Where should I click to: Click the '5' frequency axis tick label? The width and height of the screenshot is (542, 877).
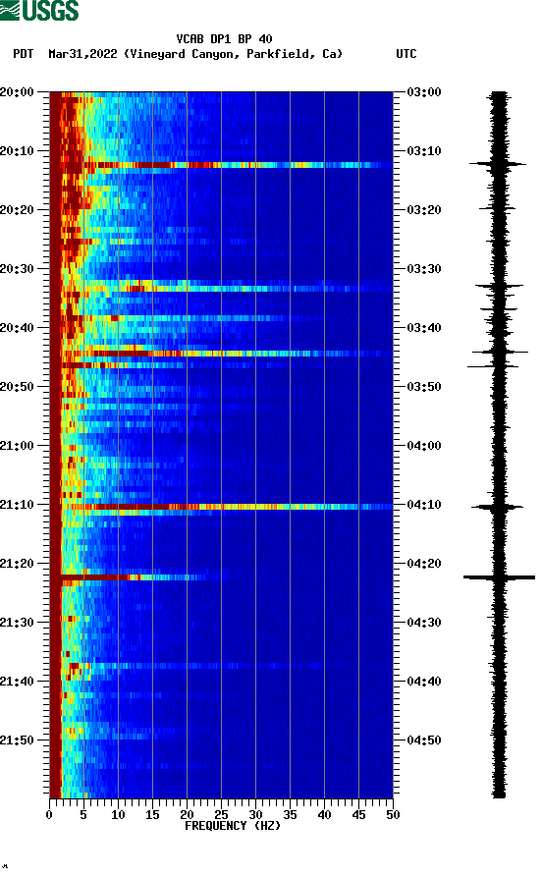(83, 815)
